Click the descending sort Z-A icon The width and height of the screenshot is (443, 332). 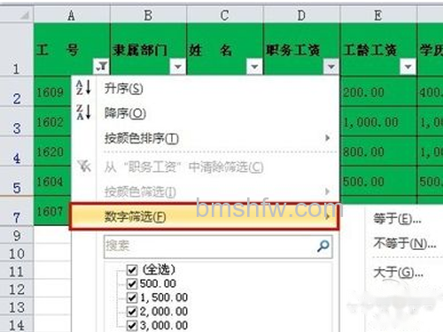(83, 112)
